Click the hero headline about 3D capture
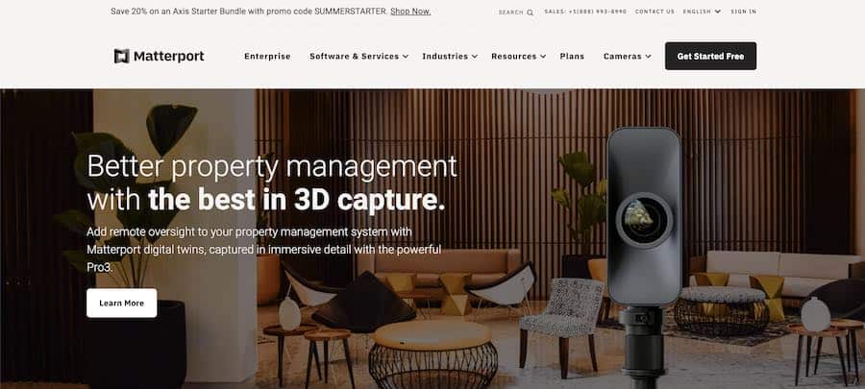The image size is (865, 389). tap(271, 182)
